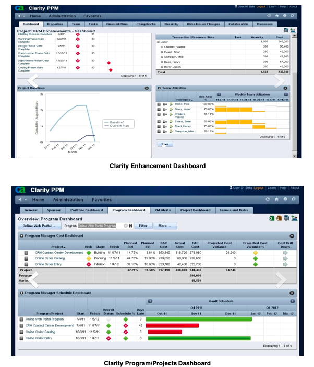Switch to PM Alerts tab
The width and height of the screenshot is (314, 367).
[x=163, y=210]
